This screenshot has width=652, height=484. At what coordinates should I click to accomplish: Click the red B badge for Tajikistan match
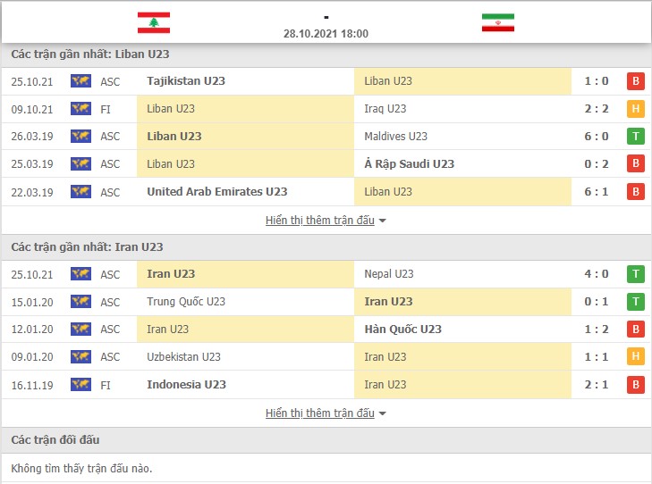pos(635,81)
